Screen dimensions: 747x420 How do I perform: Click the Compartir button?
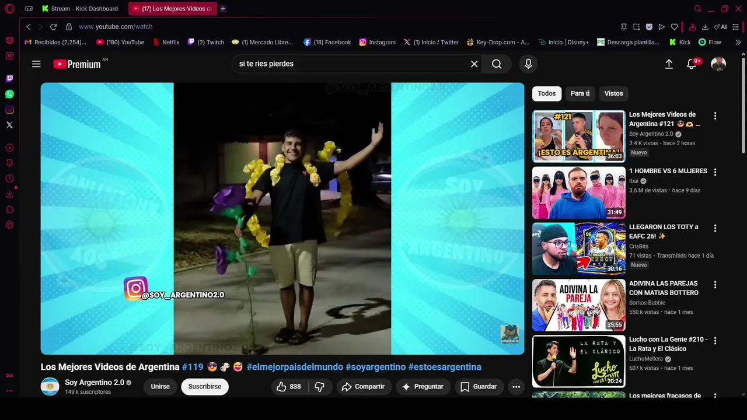(x=363, y=387)
